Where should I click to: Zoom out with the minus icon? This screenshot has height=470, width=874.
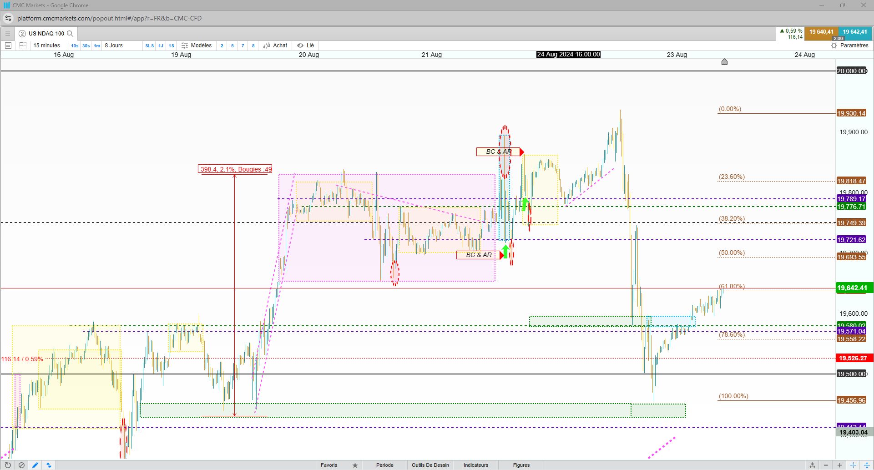(826, 465)
